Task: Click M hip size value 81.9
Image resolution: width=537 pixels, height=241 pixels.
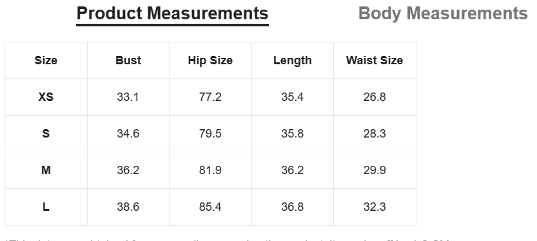Action: pos(210,170)
